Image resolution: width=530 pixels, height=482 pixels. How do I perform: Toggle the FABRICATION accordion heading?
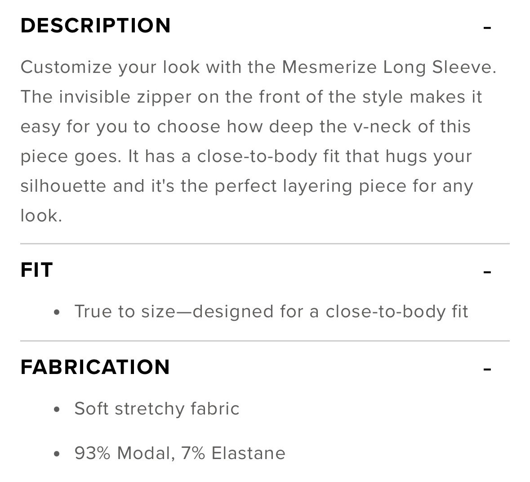(x=95, y=367)
